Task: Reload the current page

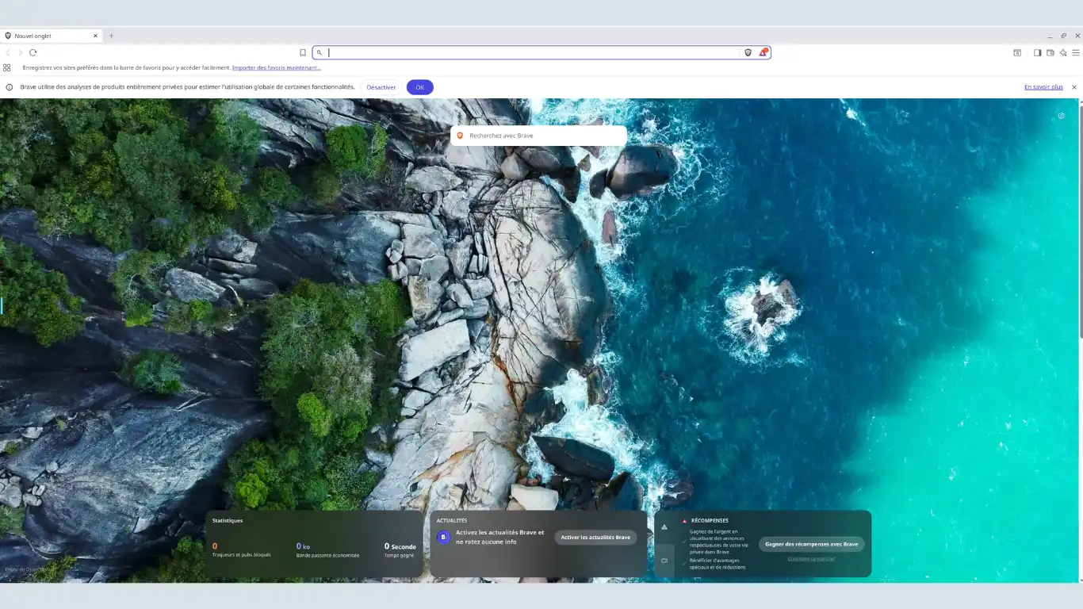Action: click(33, 52)
